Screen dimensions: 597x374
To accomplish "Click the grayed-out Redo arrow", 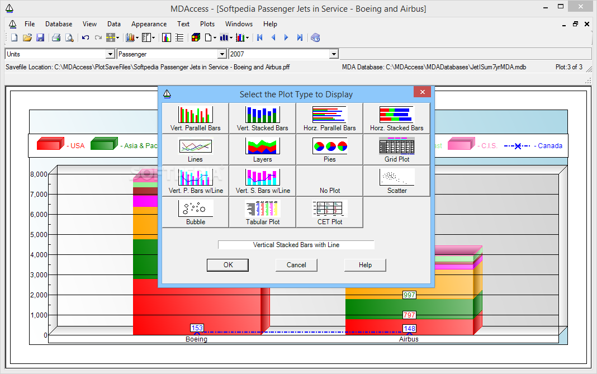I will (98, 37).
